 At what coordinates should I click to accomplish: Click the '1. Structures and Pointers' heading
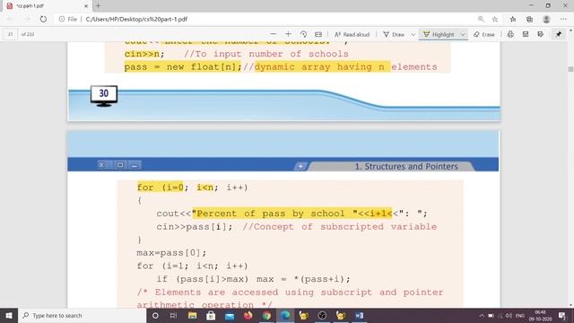[x=406, y=166]
